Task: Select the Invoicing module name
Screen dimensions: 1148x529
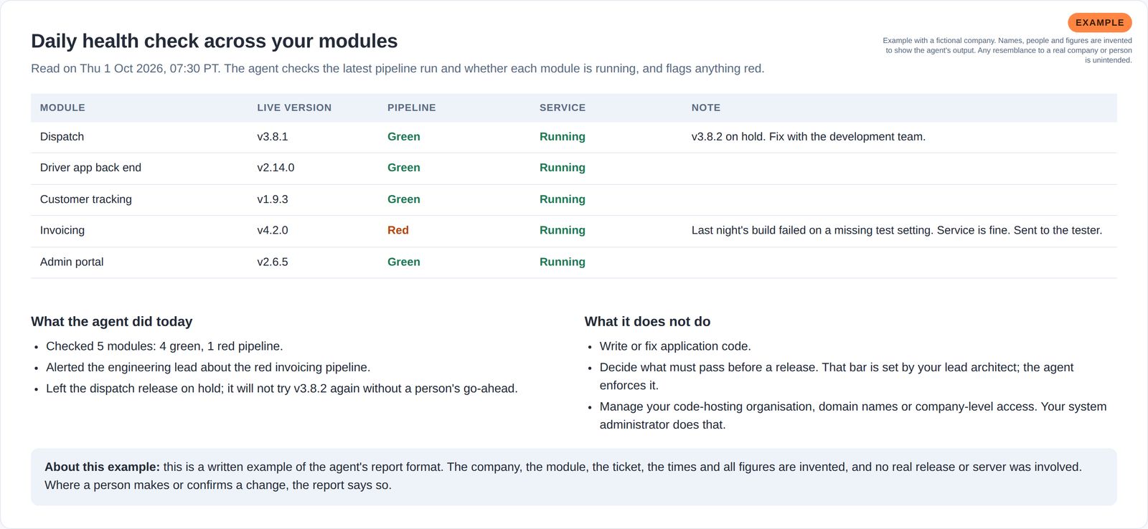Action: coord(62,230)
